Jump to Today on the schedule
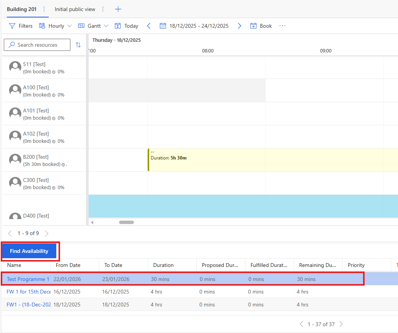Viewport: 398px width, 333px height. pyautogui.click(x=126, y=26)
